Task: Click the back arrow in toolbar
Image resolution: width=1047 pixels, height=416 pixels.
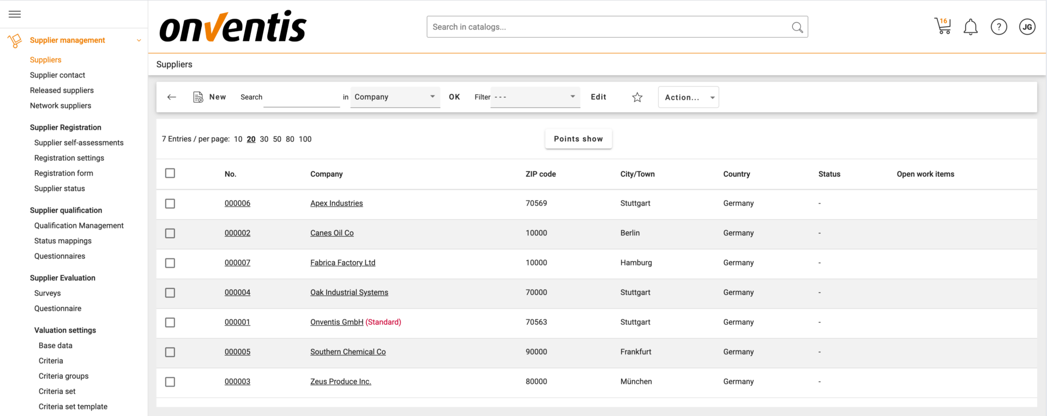Action: (x=172, y=97)
